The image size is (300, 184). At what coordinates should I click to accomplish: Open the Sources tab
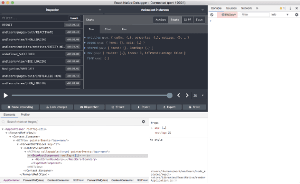[231, 8]
